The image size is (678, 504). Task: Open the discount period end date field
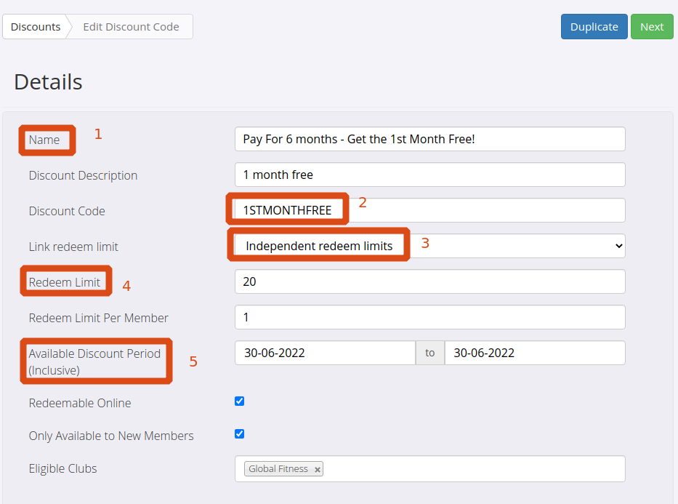pyautogui.click(x=534, y=353)
